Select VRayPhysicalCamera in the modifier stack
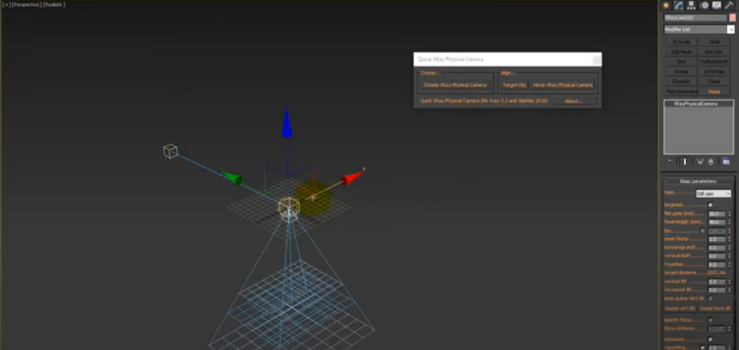Viewport: 739px width, 350px height. click(698, 104)
